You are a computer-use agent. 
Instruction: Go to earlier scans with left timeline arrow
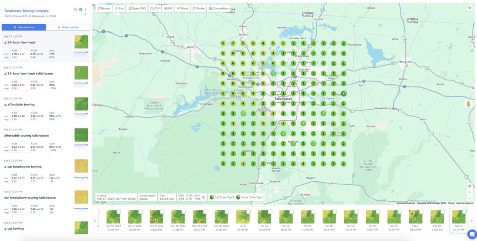click(95, 221)
